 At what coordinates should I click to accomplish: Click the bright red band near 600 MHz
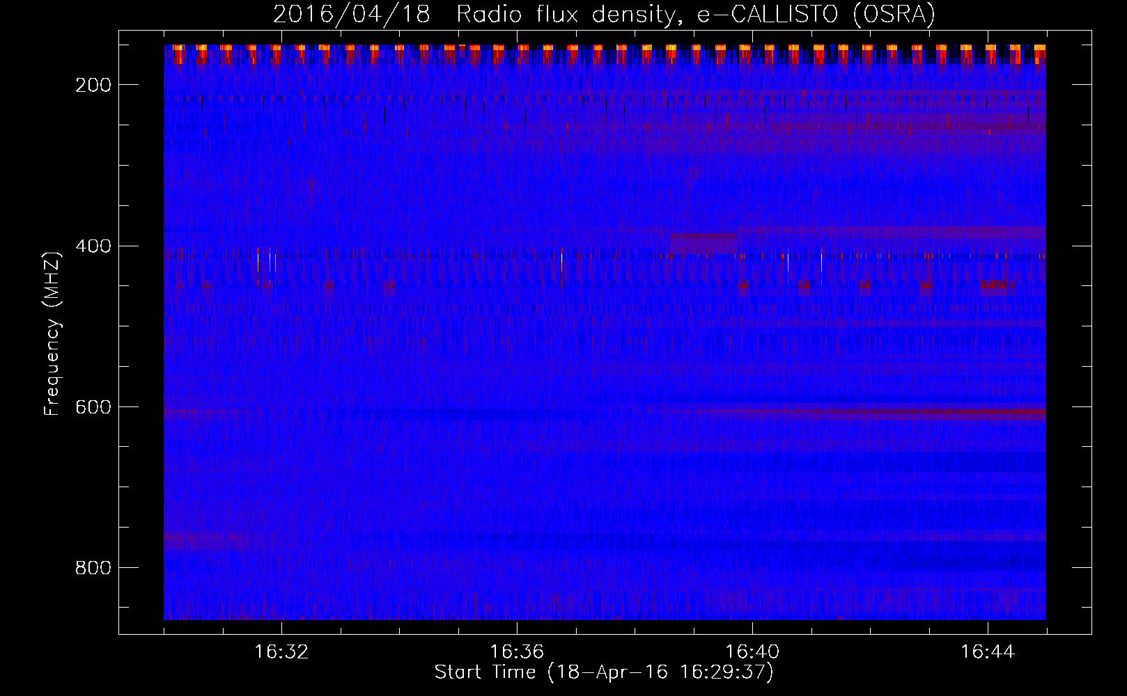pyautogui.click(x=871, y=412)
